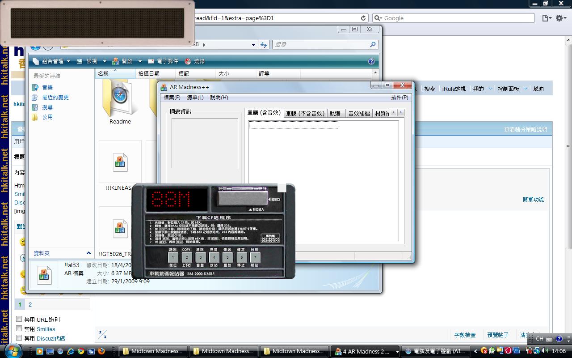The image size is (572, 358).
Task: Open Control Panel forum dropdown
Action: pos(512,89)
